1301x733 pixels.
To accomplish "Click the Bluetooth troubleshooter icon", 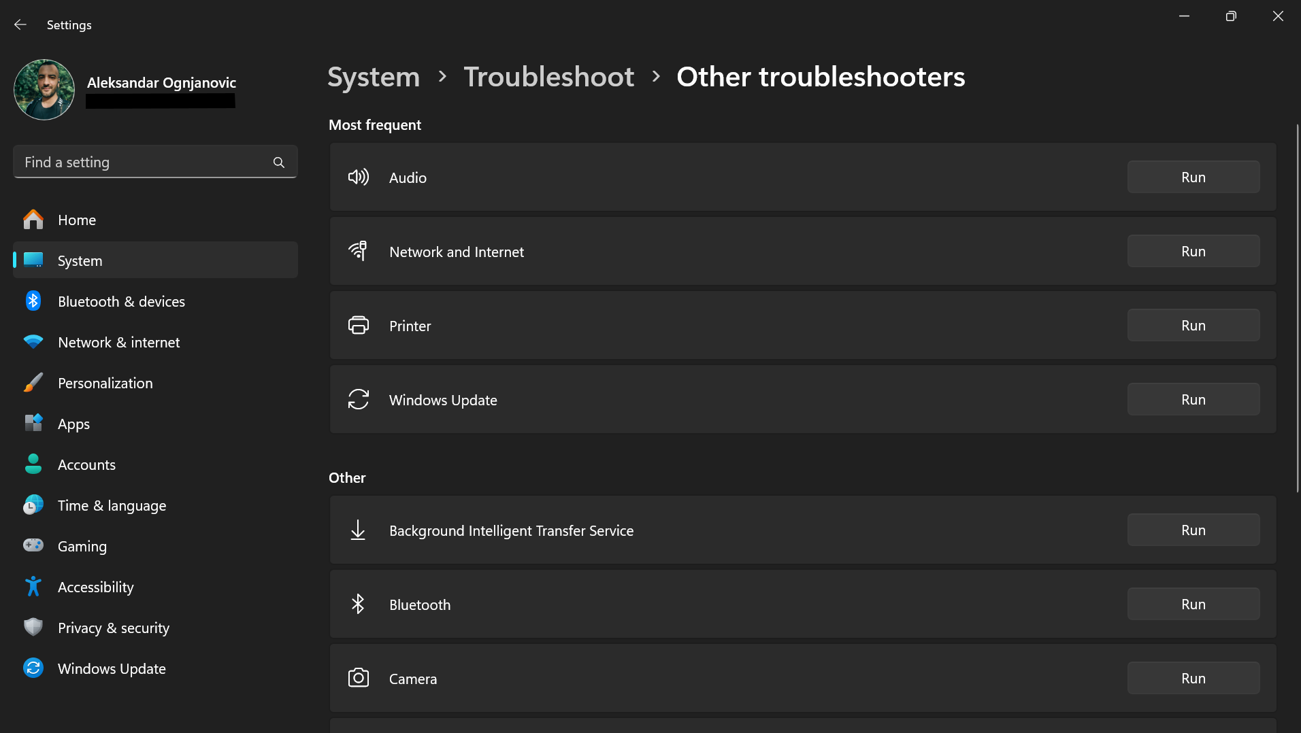I will 358,604.
